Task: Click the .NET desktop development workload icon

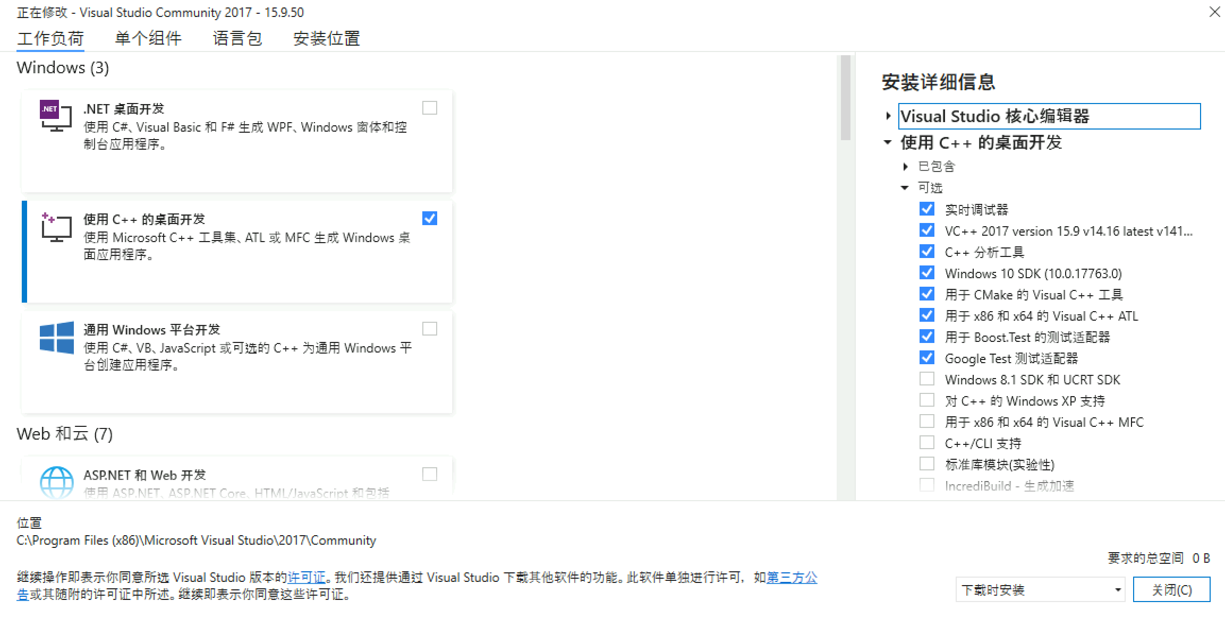Action: (x=56, y=115)
